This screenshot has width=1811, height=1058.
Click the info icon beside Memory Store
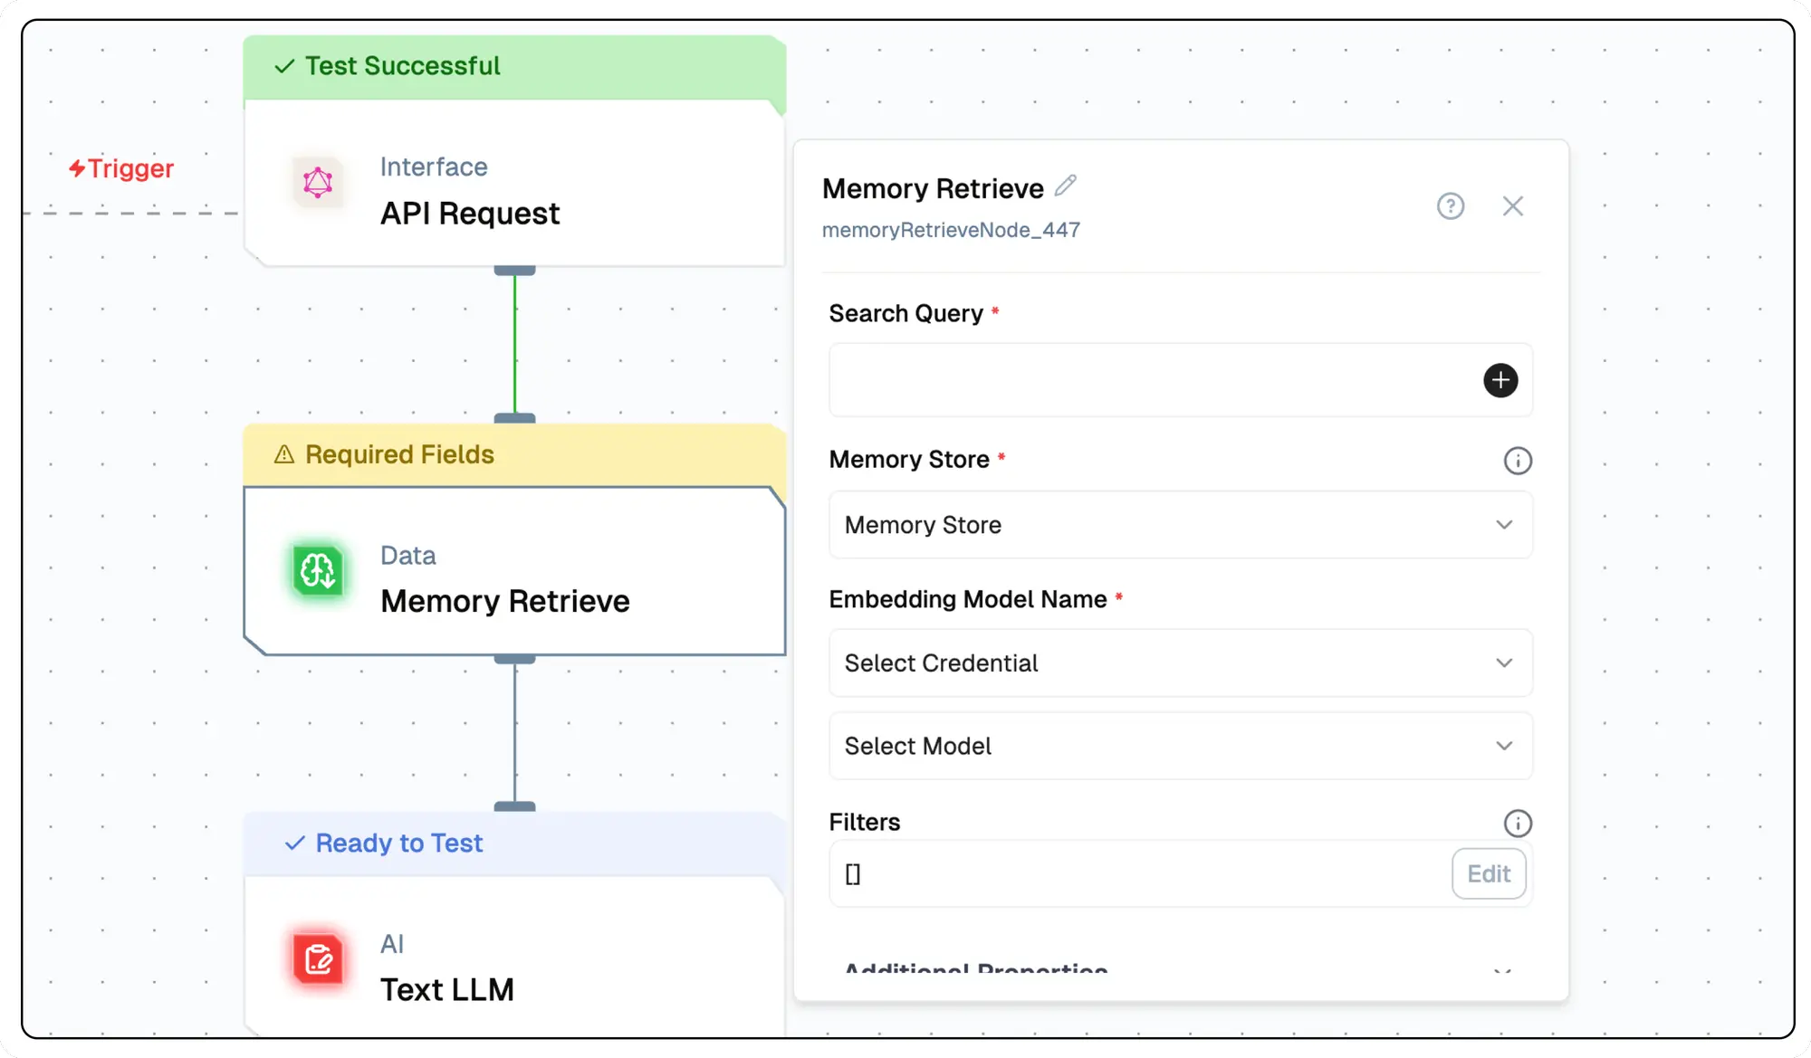[1518, 461]
